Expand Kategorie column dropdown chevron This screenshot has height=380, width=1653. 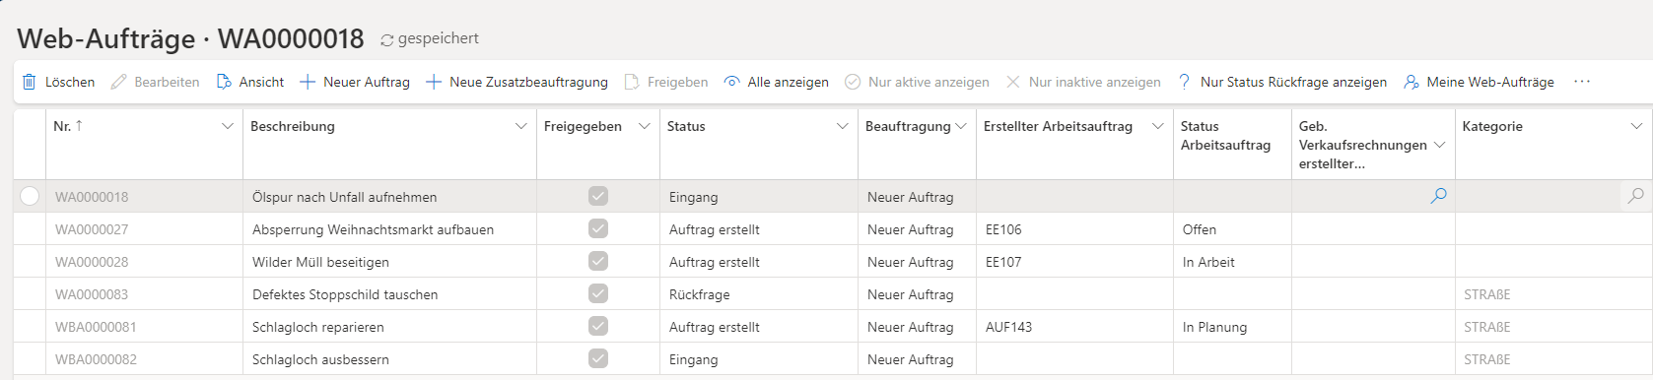click(1637, 126)
